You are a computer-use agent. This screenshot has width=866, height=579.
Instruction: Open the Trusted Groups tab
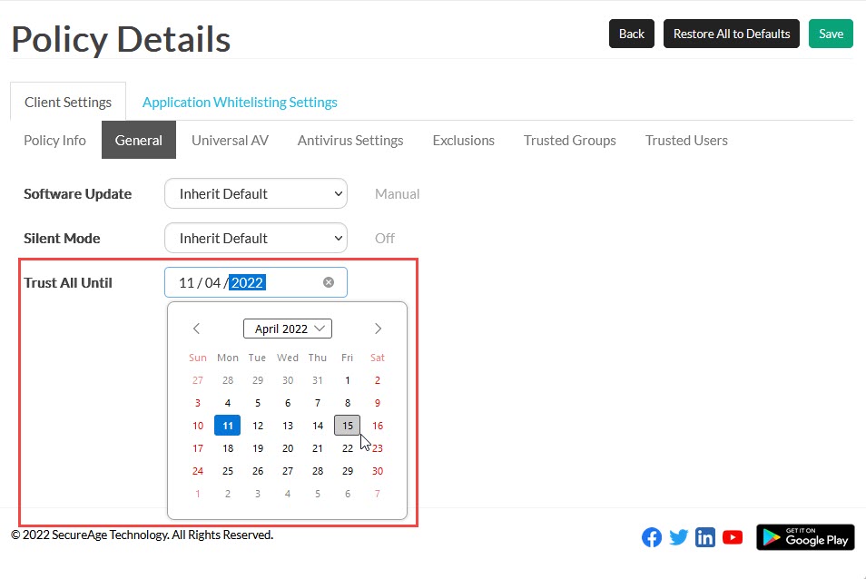(x=569, y=140)
